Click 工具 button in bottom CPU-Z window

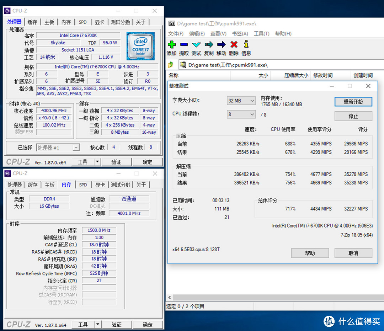pos(83,324)
